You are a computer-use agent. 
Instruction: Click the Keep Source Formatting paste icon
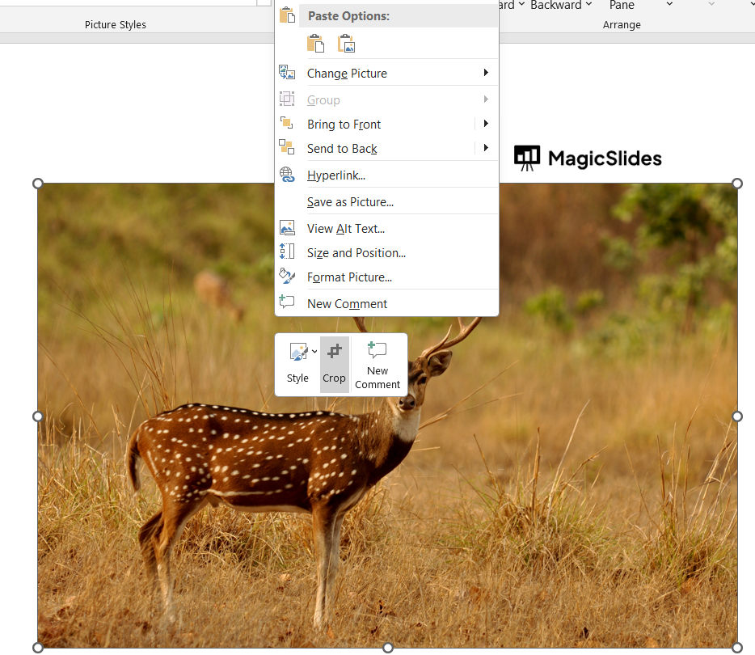pyautogui.click(x=316, y=44)
